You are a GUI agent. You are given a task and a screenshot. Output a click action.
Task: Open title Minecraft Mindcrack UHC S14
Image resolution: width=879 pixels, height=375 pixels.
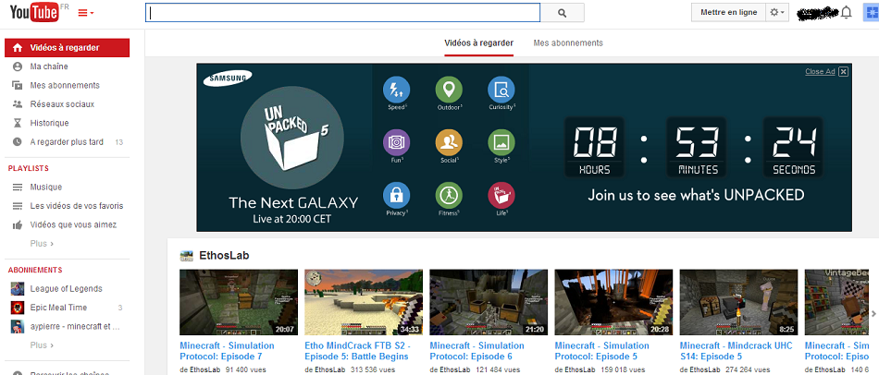(737, 351)
